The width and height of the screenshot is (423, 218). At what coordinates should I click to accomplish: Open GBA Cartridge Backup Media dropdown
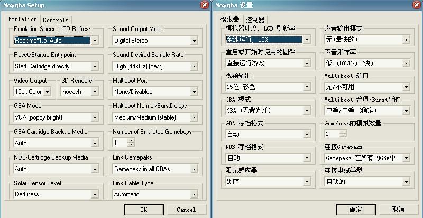tap(95, 143)
